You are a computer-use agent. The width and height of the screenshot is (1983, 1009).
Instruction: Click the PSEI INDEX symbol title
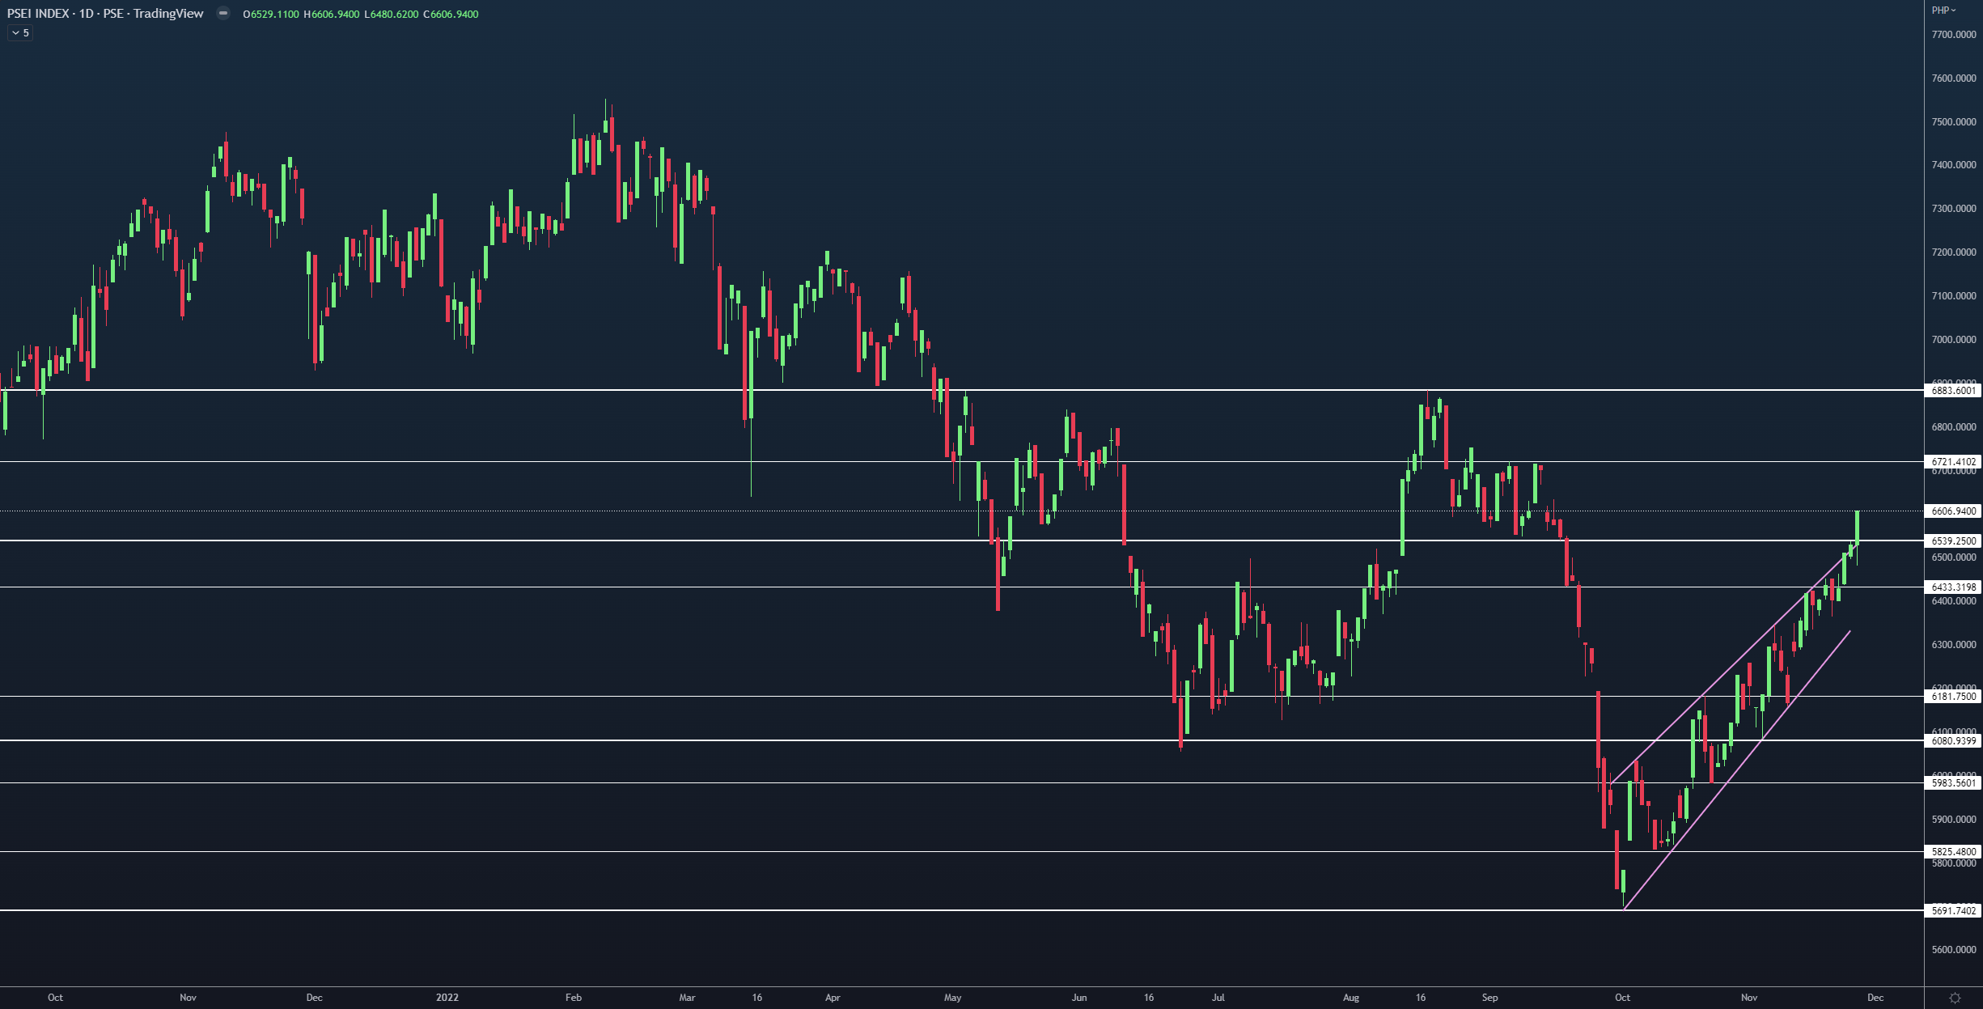coord(38,14)
